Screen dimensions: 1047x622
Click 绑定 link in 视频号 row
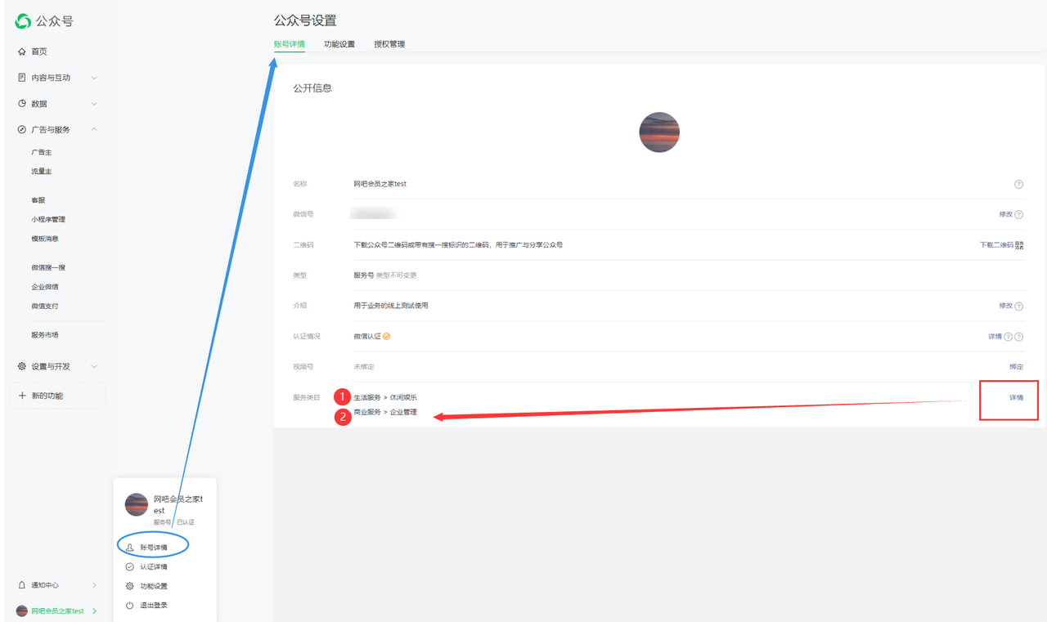1016,367
